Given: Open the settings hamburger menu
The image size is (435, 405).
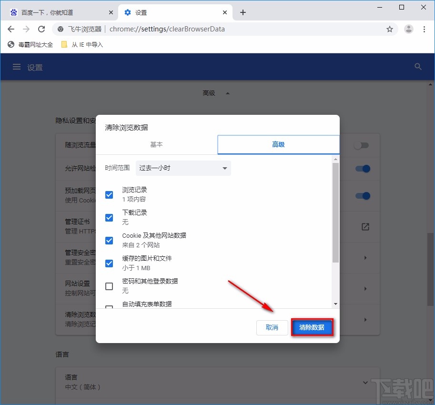Looking at the screenshot, I should pos(16,67).
